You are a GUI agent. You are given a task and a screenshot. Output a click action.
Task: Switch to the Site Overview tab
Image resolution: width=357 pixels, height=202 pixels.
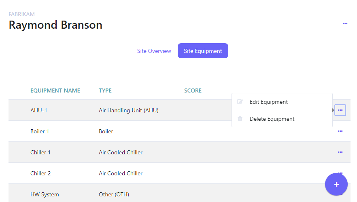click(x=154, y=51)
